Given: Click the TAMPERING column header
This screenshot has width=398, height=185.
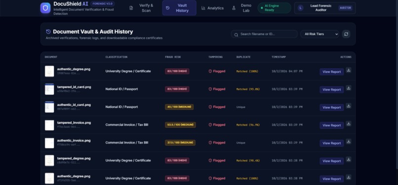Looking at the screenshot, I should tap(215, 57).
